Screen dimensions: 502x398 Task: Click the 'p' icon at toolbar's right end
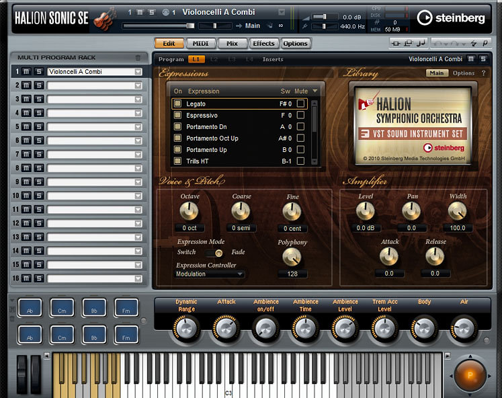[485, 43]
